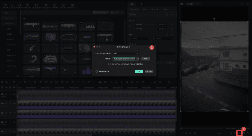
Task: Adjust the scale X slider
Action: [141, 24]
